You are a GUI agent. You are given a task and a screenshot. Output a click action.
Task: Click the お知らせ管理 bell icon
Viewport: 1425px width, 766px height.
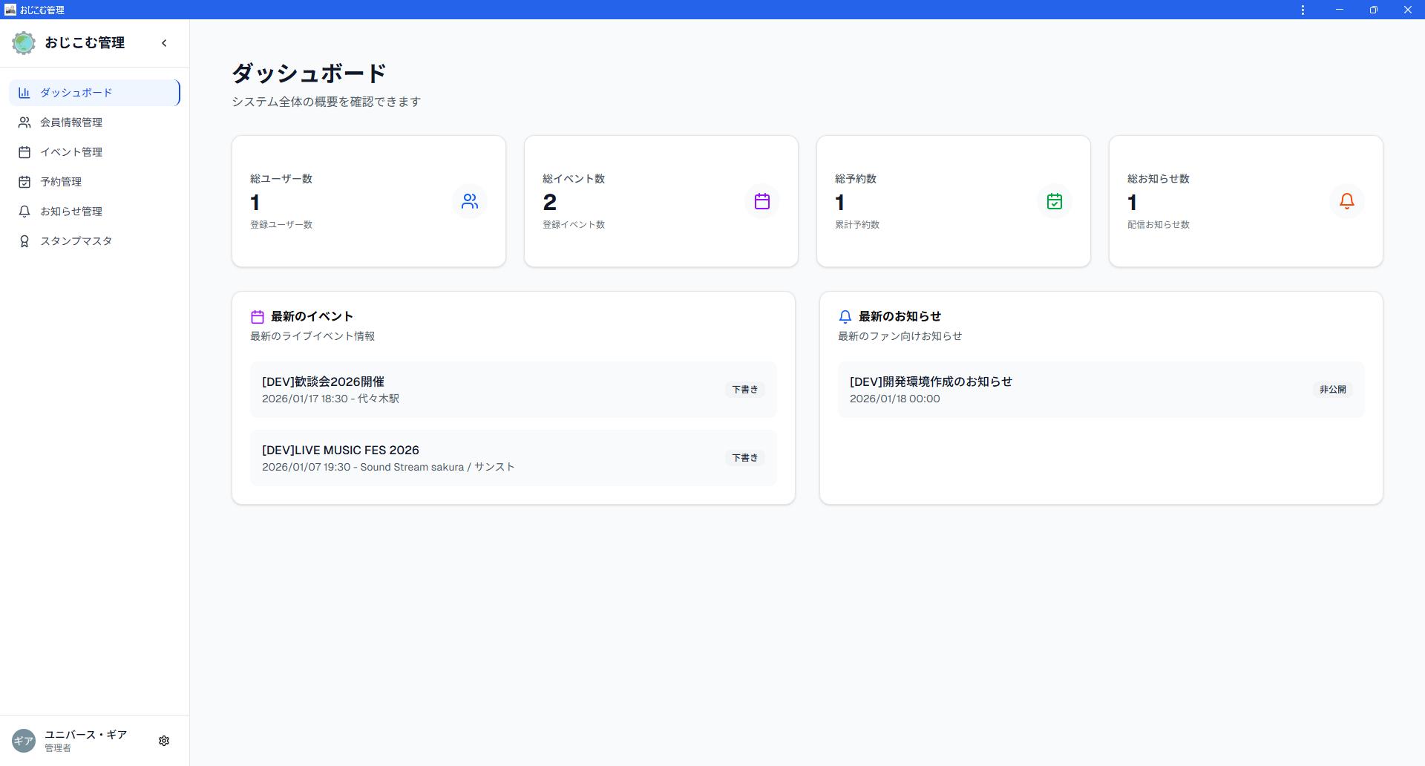[23, 211]
